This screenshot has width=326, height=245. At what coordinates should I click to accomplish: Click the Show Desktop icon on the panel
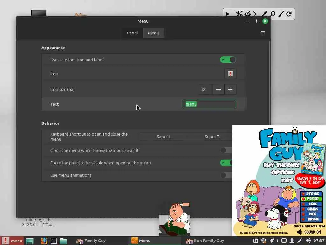tap(30, 241)
